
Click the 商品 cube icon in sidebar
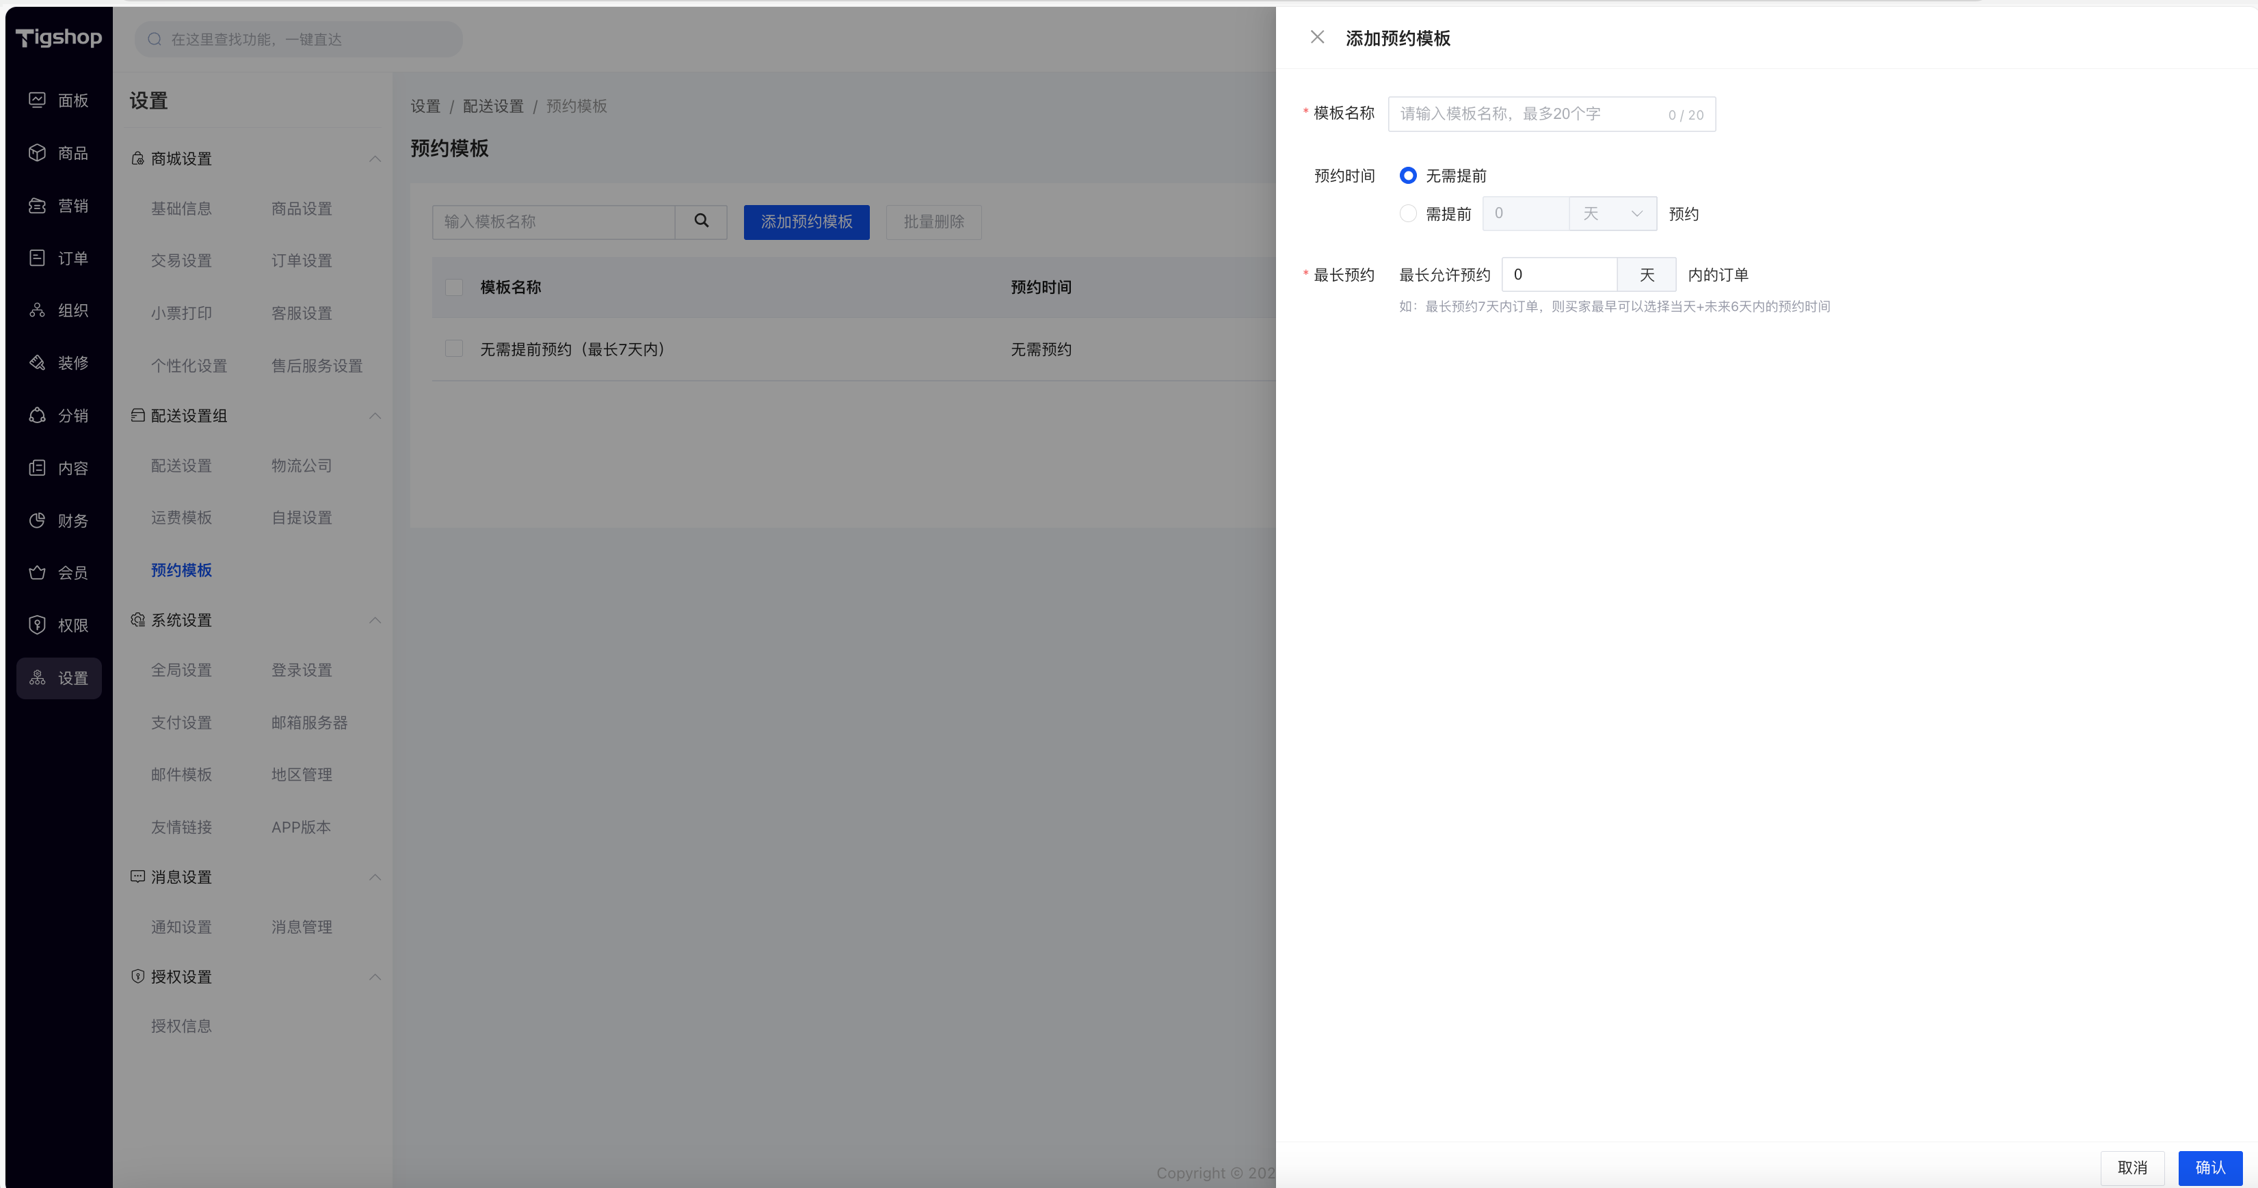pos(37,152)
